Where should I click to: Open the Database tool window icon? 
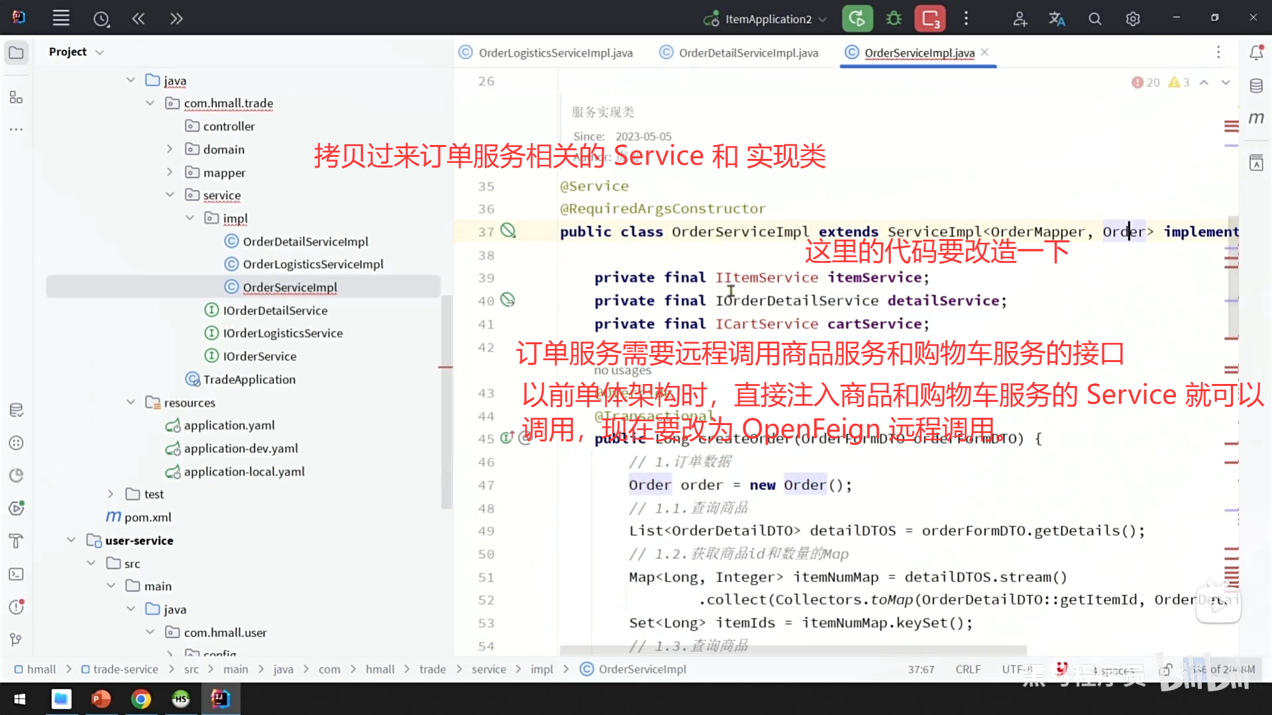coord(1256,85)
